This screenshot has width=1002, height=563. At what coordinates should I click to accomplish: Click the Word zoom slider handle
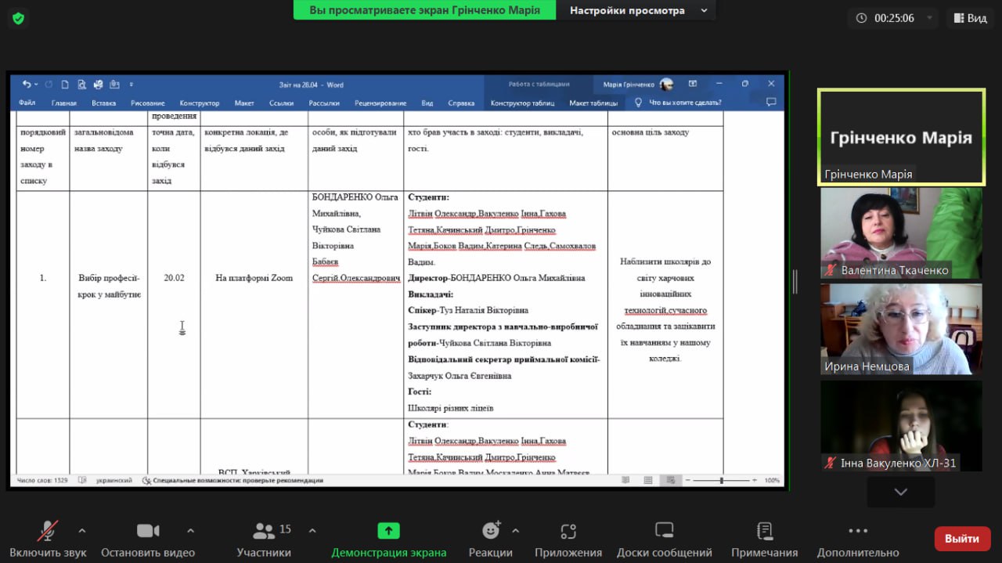721,480
